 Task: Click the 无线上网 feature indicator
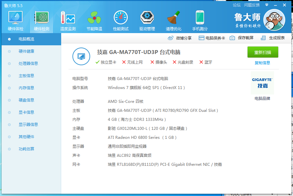pos(132,62)
